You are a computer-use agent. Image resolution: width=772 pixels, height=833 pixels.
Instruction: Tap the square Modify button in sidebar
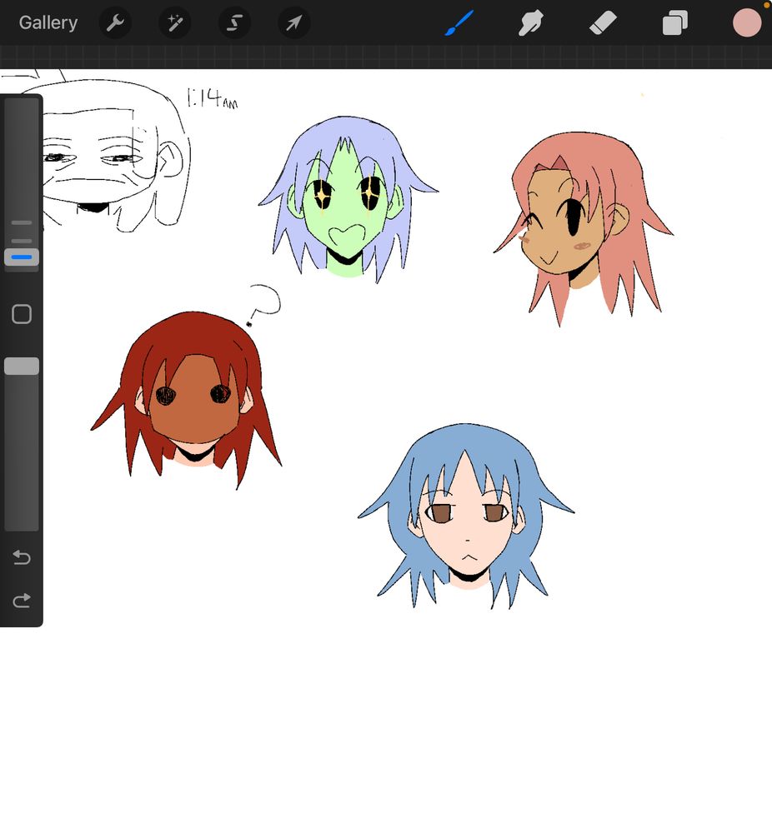22,314
